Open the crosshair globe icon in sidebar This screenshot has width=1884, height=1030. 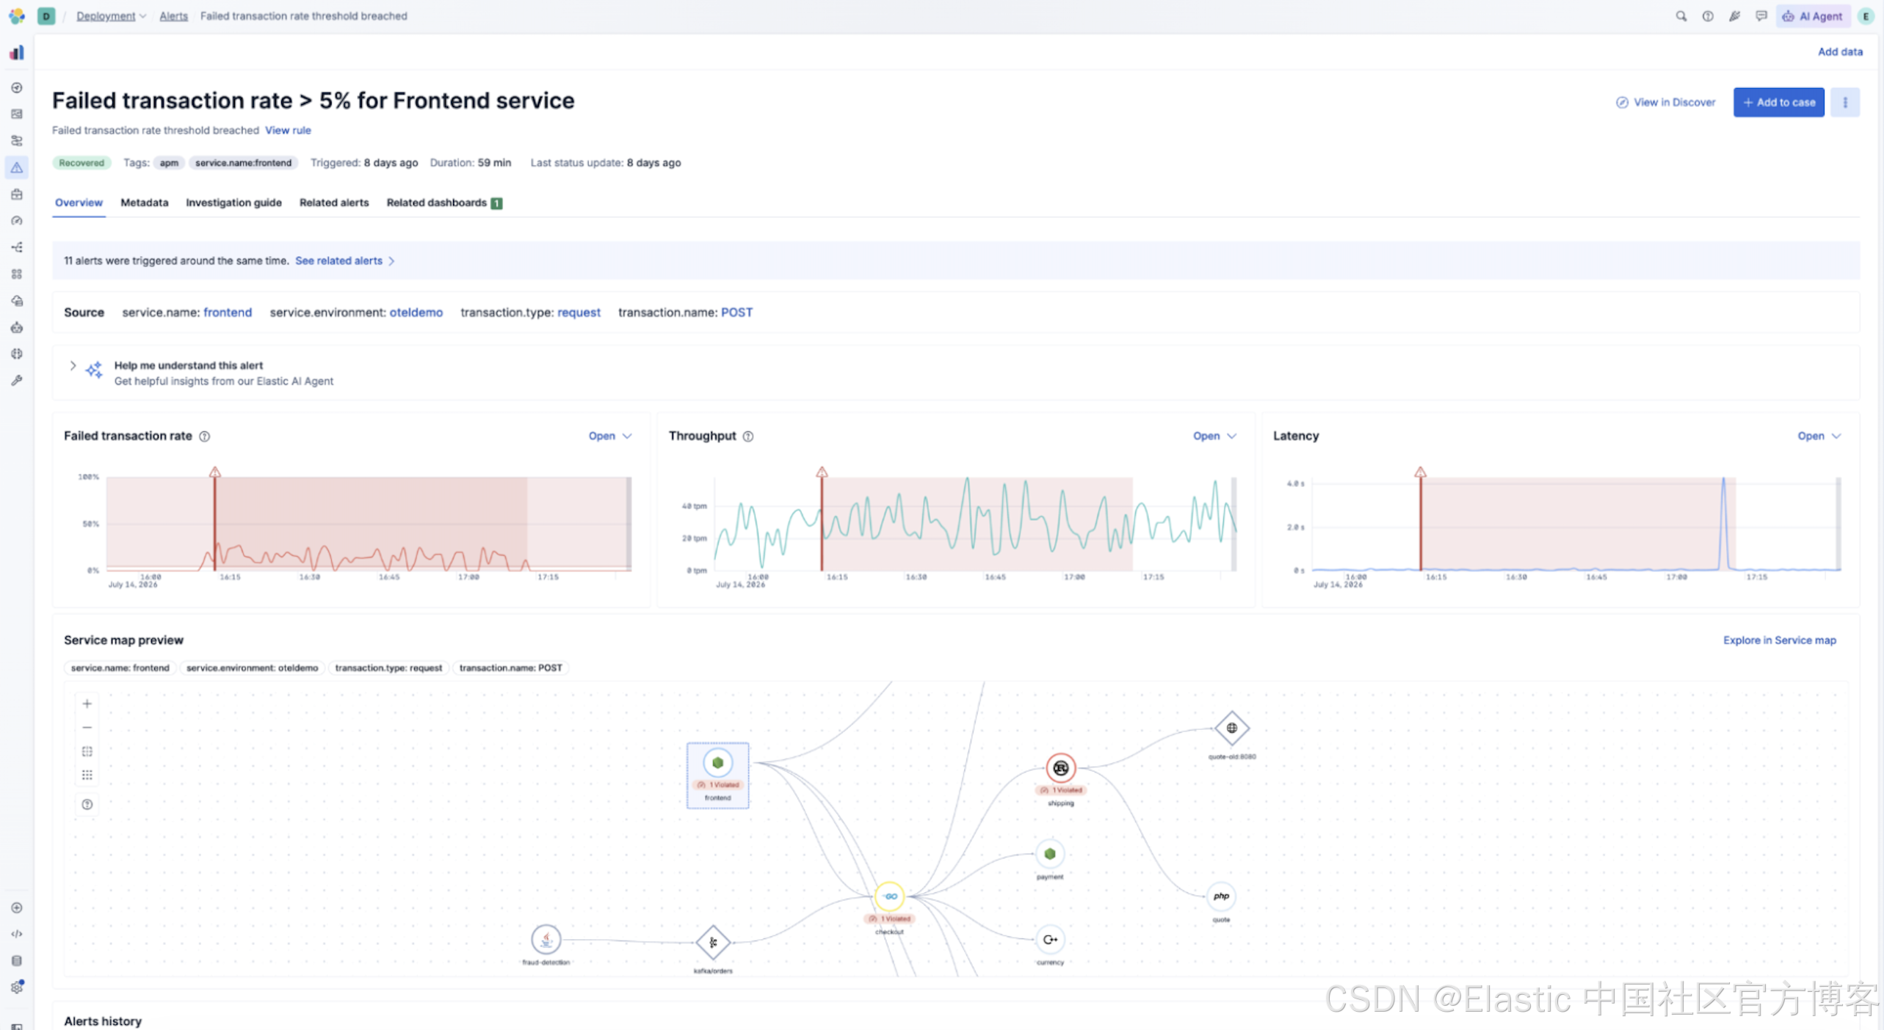pyautogui.click(x=17, y=354)
